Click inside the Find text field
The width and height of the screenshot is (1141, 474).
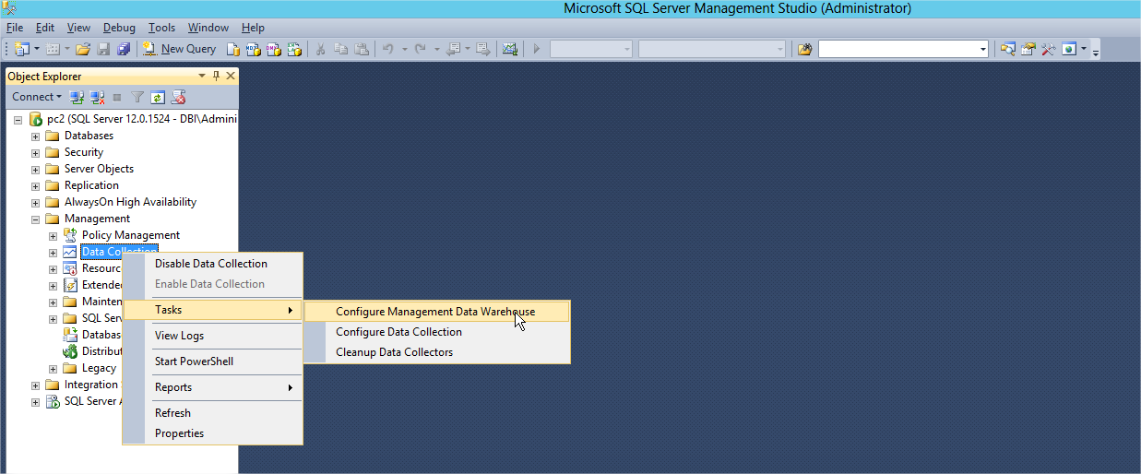pos(897,49)
